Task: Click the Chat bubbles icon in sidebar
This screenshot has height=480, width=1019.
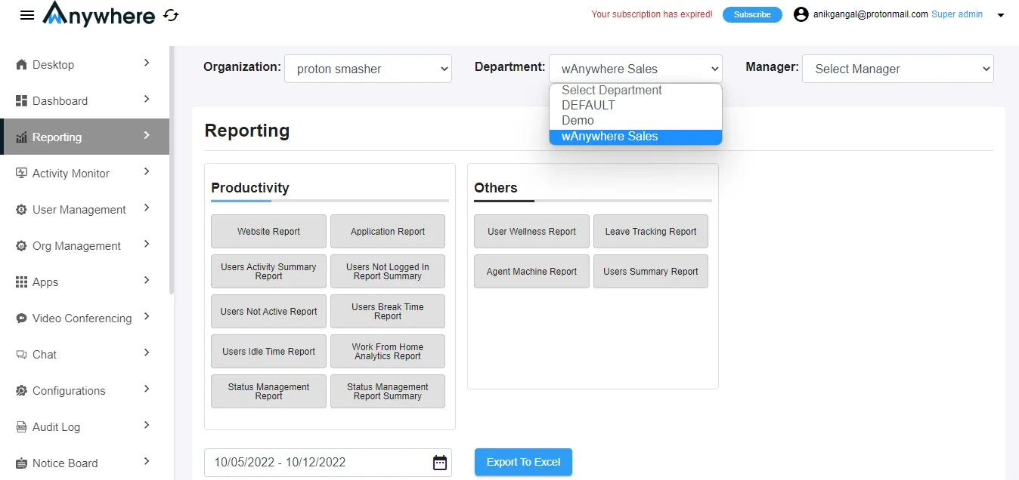Action: click(x=21, y=355)
